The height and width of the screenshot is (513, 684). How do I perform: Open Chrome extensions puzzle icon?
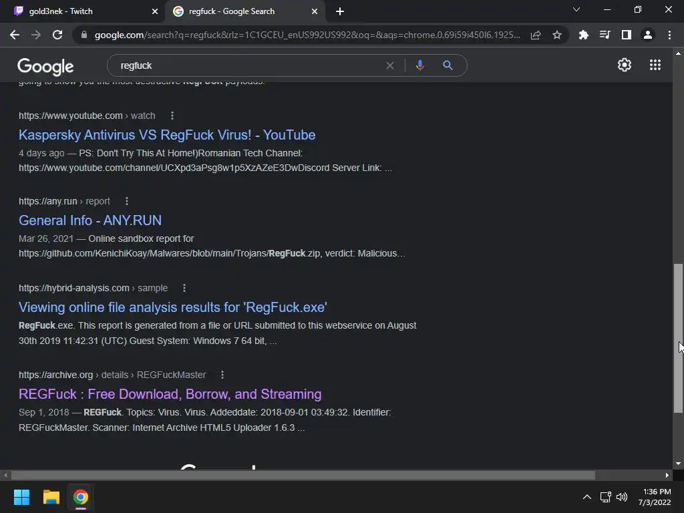click(x=584, y=35)
